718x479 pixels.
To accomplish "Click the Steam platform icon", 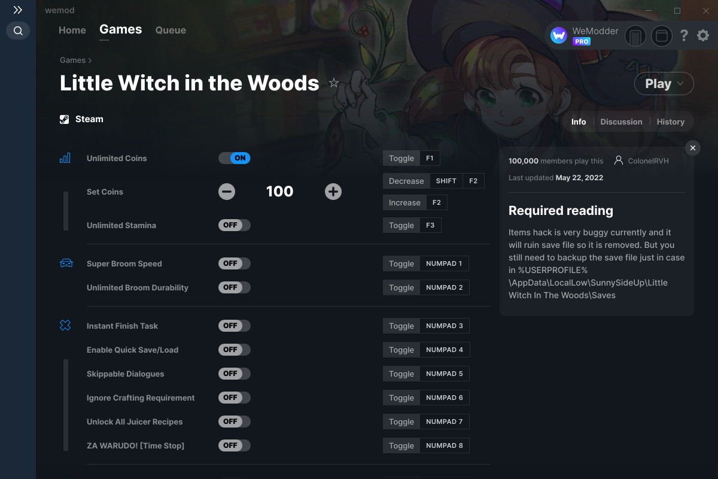I will tap(64, 119).
